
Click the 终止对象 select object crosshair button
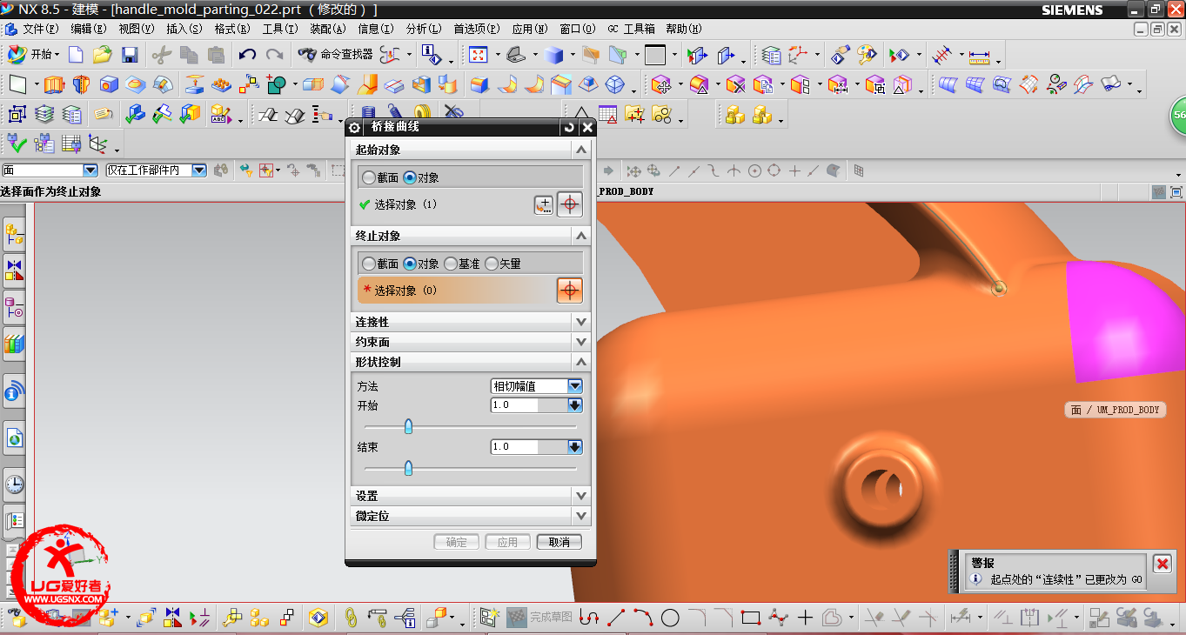[570, 291]
